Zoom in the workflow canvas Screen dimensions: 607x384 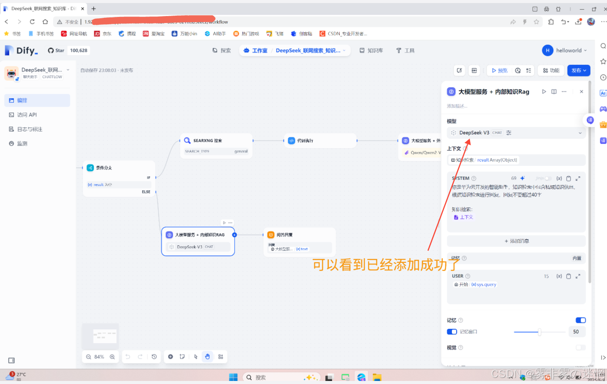(112, 357)
